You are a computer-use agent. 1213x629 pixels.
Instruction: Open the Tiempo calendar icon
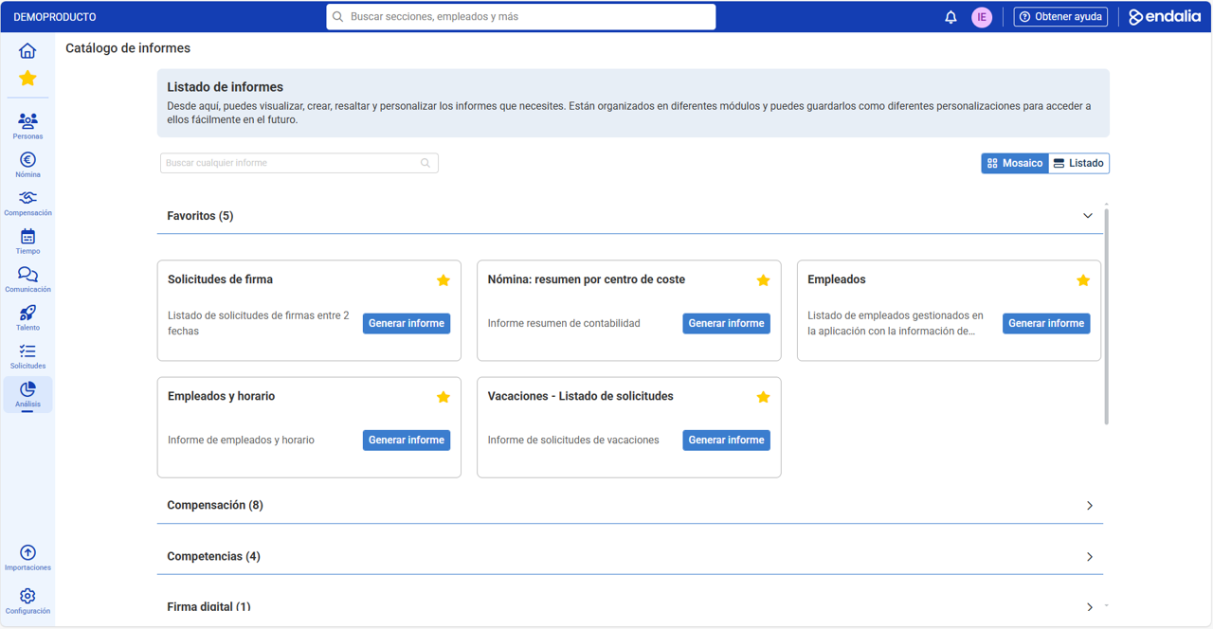(x=27, y=237)
